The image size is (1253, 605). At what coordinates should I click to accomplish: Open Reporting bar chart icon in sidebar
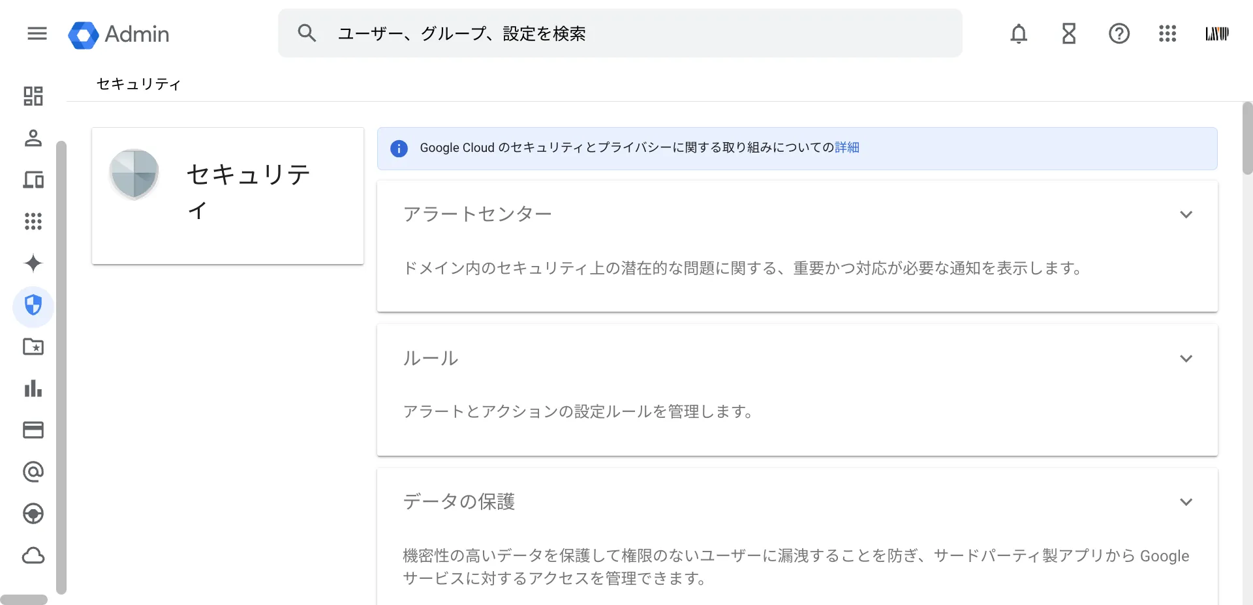coord(33,389)
